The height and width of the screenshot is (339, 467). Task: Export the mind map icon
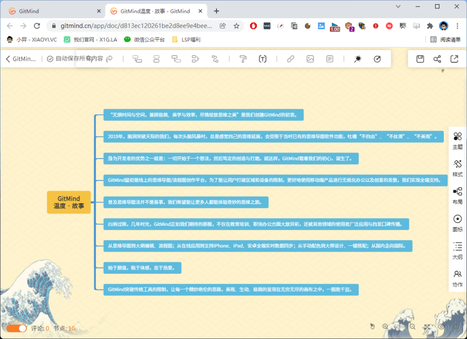(454, 59)
